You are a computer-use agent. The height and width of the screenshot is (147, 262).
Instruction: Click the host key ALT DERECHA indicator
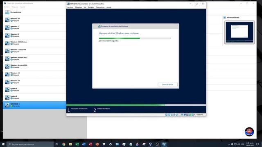[x=199, y=115]
